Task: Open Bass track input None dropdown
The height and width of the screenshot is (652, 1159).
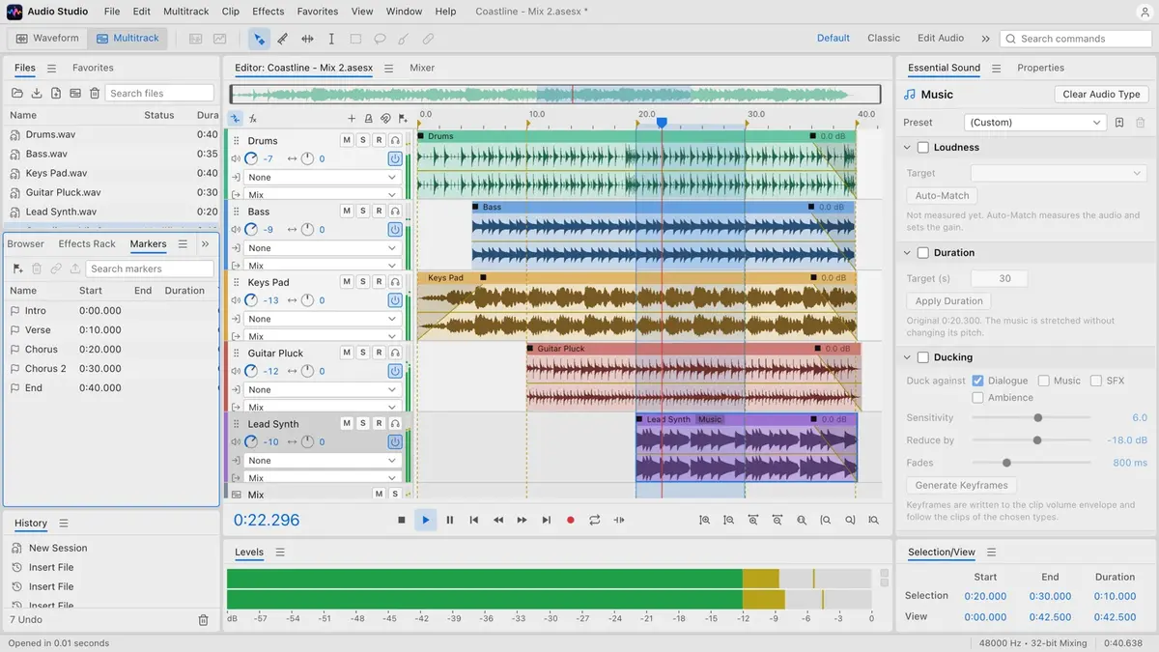Action: (x=323, y=248)
